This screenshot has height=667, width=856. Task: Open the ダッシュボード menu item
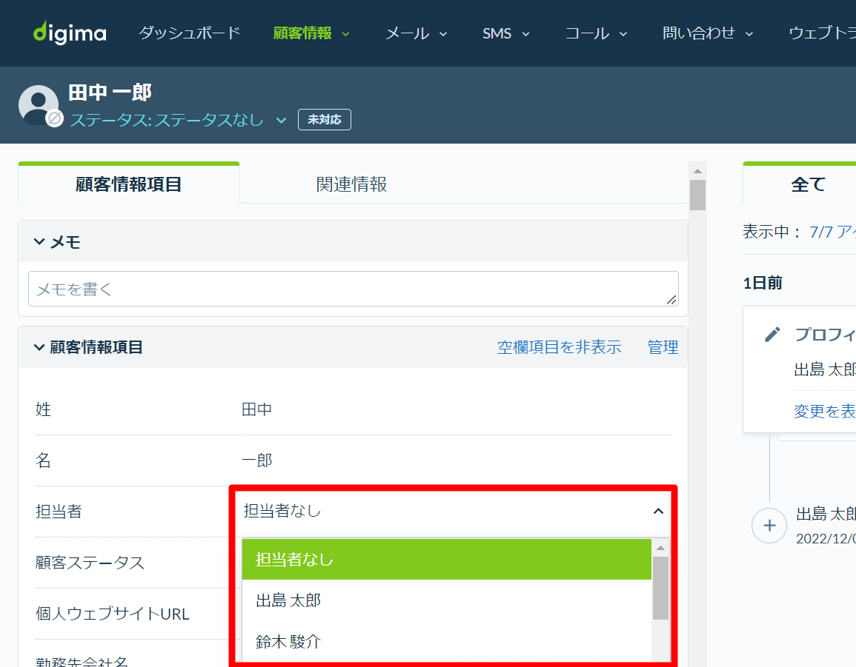click(x=190, y=33)
